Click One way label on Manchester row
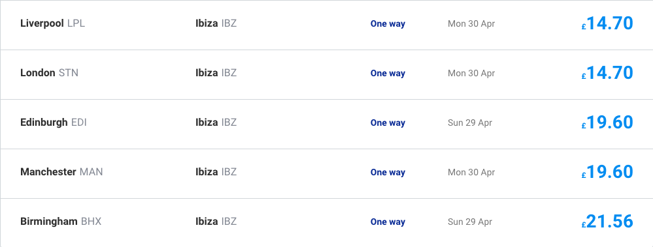 tap(388, 172)
